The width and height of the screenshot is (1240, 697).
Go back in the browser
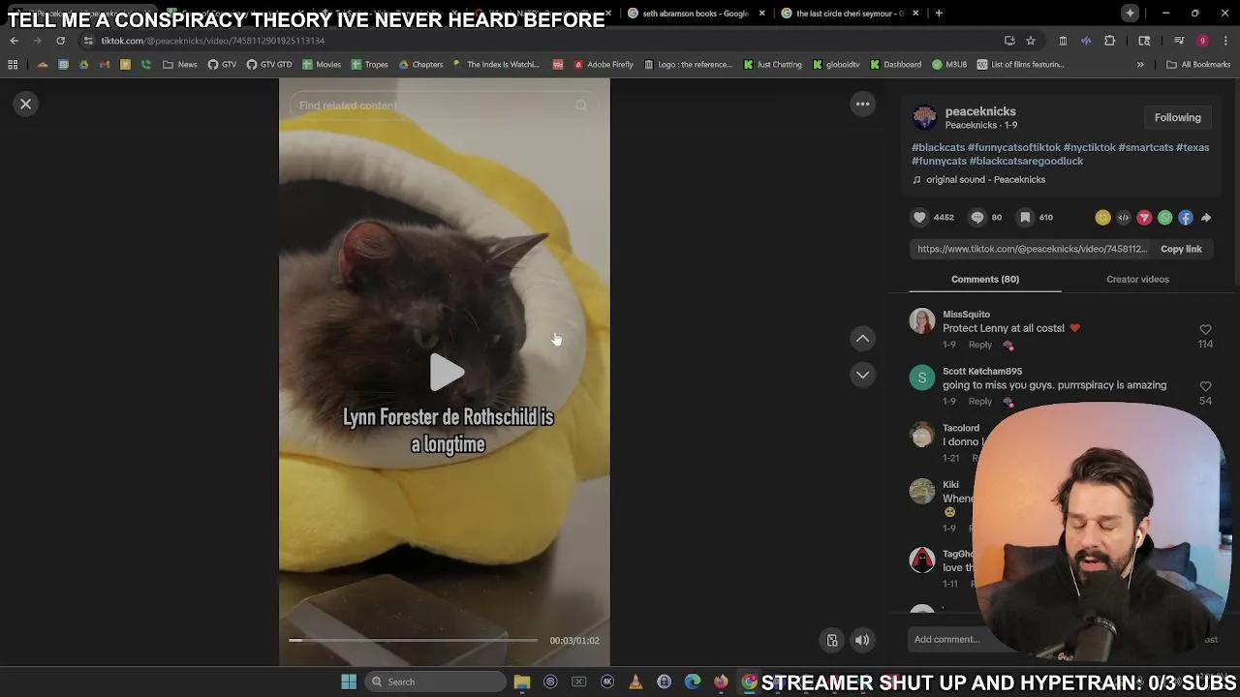(14, 41)
